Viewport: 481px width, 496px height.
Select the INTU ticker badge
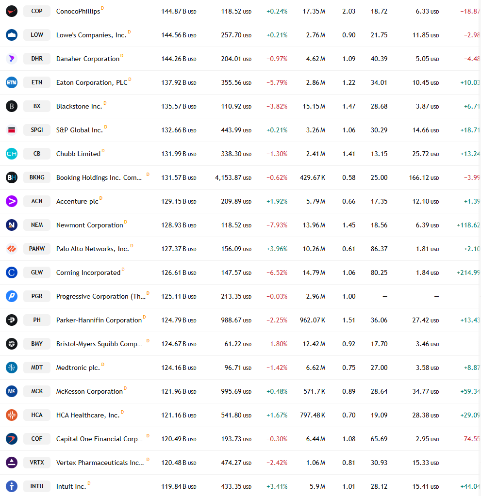tap(37, 486)
